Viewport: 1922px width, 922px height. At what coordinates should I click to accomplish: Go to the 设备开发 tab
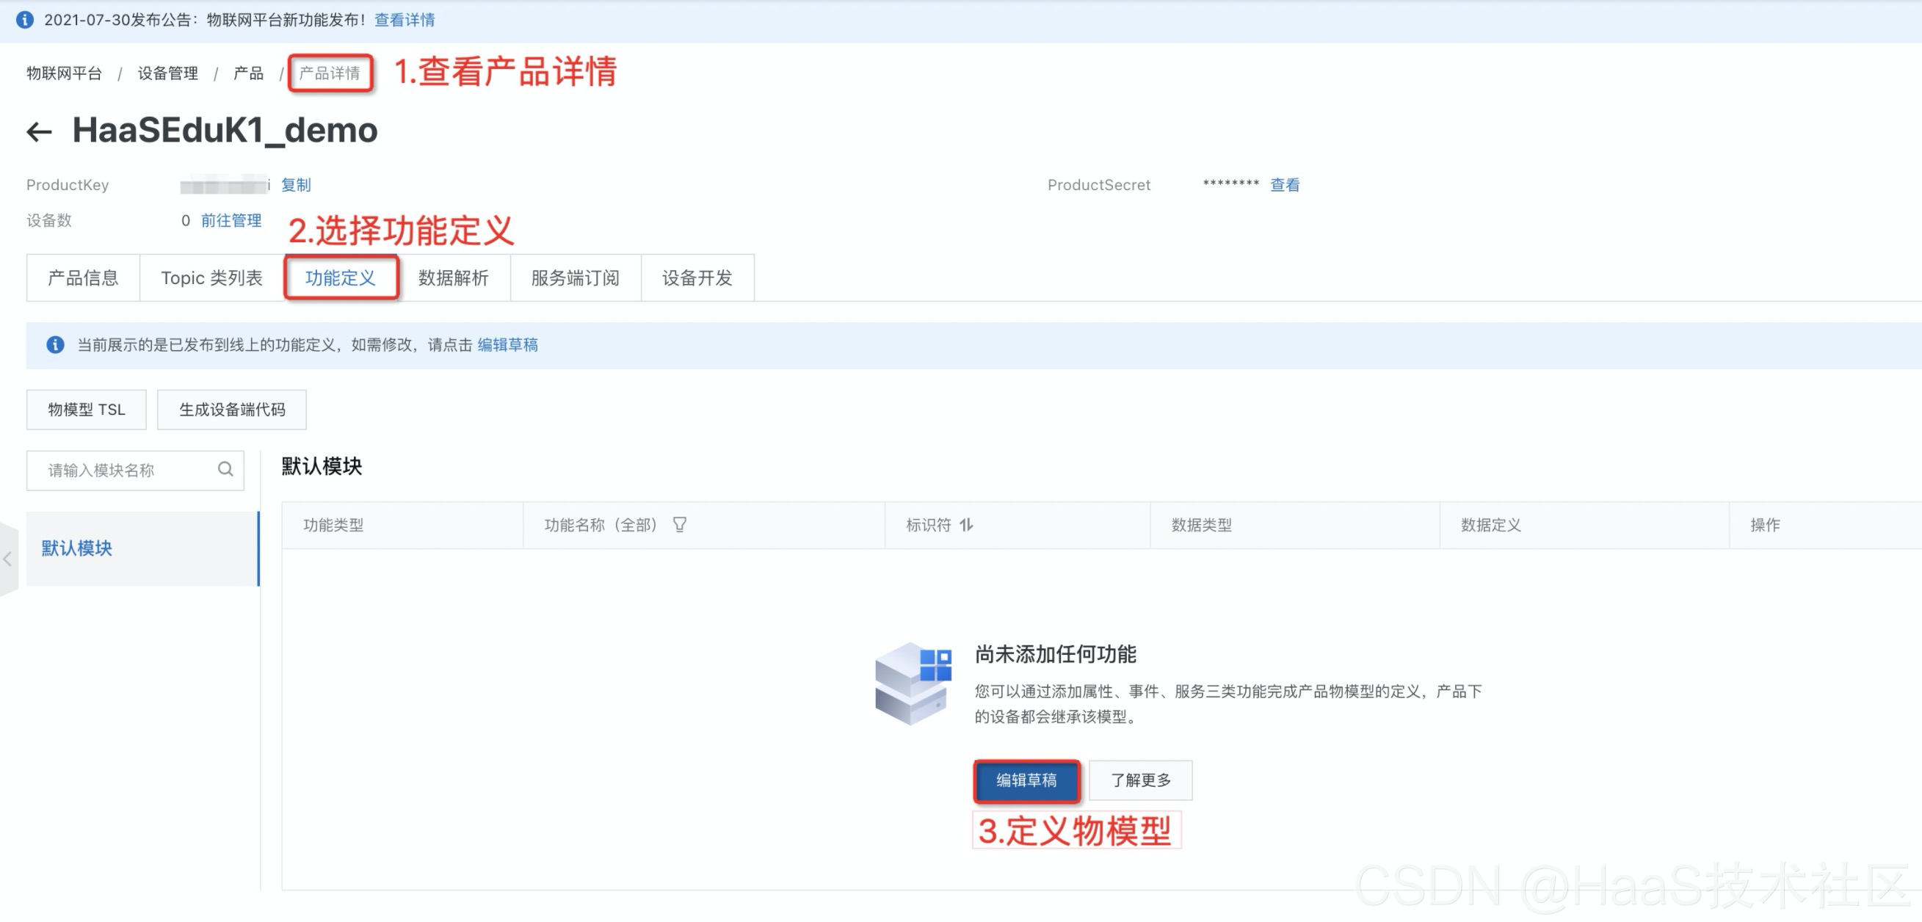click(697, 278)
